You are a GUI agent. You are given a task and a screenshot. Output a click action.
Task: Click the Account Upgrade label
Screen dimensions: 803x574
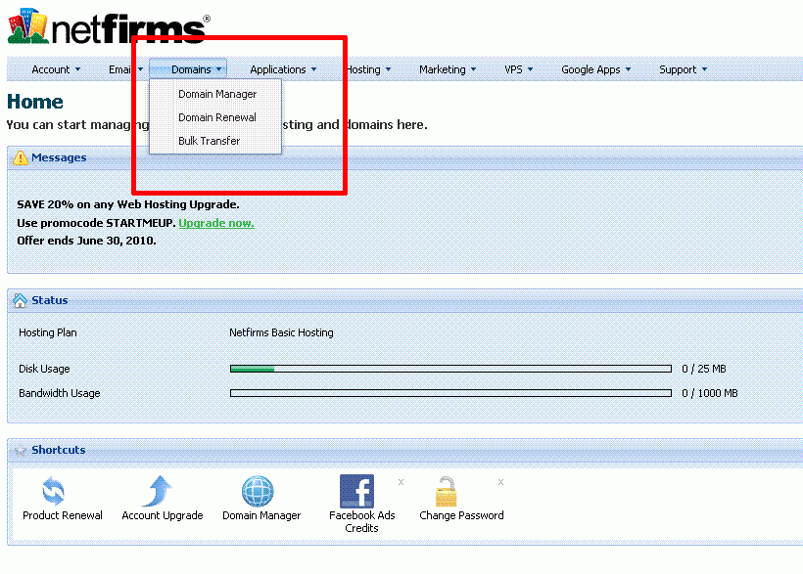coord(163,515)
